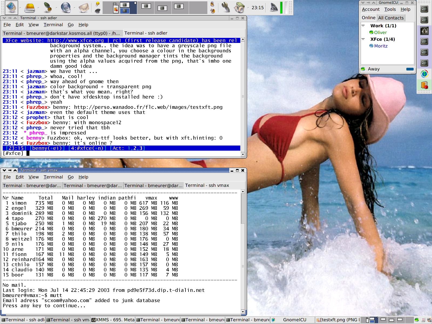Select bmeurer@darkstar.kosmos.all tab in top terminal

(x=62, y=33)
